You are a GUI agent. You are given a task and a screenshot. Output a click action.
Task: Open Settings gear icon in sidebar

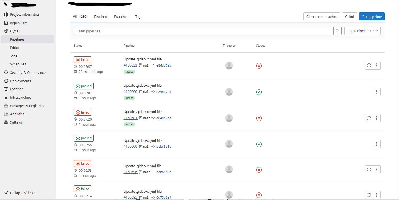tap(6, 122)
